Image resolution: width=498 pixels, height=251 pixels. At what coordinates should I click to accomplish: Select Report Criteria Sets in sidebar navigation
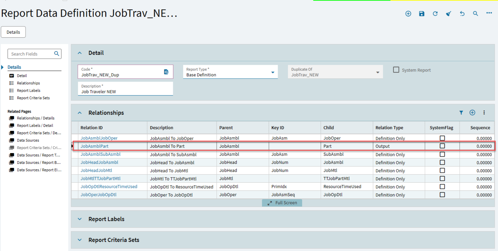[x=33, y=98]
